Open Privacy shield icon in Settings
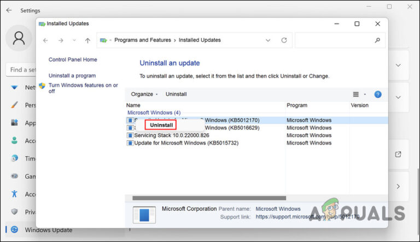This screenshot has width=420, height=242. (x=14, y=211)
